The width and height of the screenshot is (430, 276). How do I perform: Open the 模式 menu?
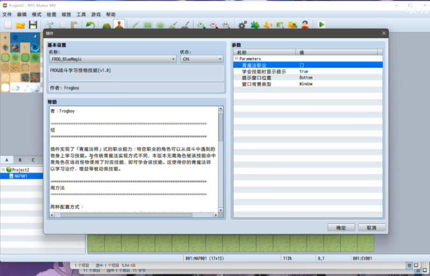click(37, 15)
